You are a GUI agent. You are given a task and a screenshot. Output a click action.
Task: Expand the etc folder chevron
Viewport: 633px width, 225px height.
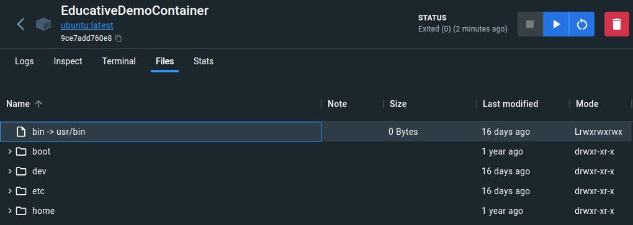click(x=10, y=191)
